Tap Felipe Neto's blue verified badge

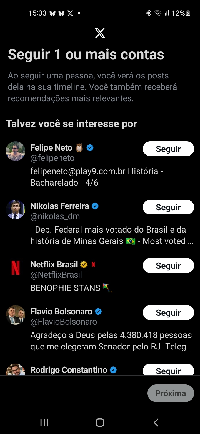click(90, 148)
